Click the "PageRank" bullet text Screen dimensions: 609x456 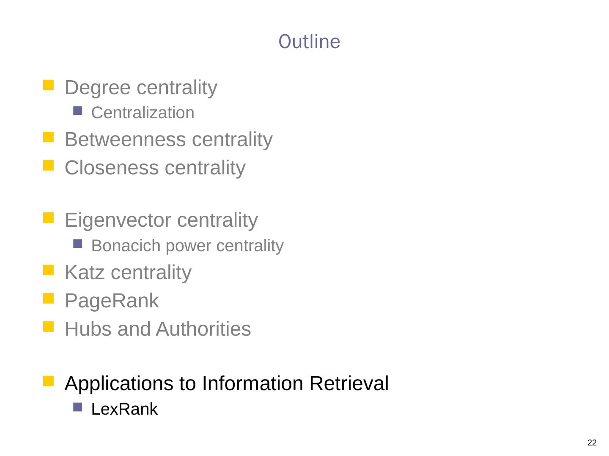112,301
